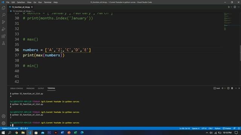
Task: Open the Explorer view in the activity bar
Action: (x=3, y=8)
